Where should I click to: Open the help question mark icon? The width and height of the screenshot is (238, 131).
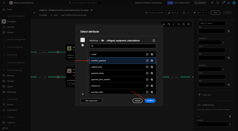point(217,3)
